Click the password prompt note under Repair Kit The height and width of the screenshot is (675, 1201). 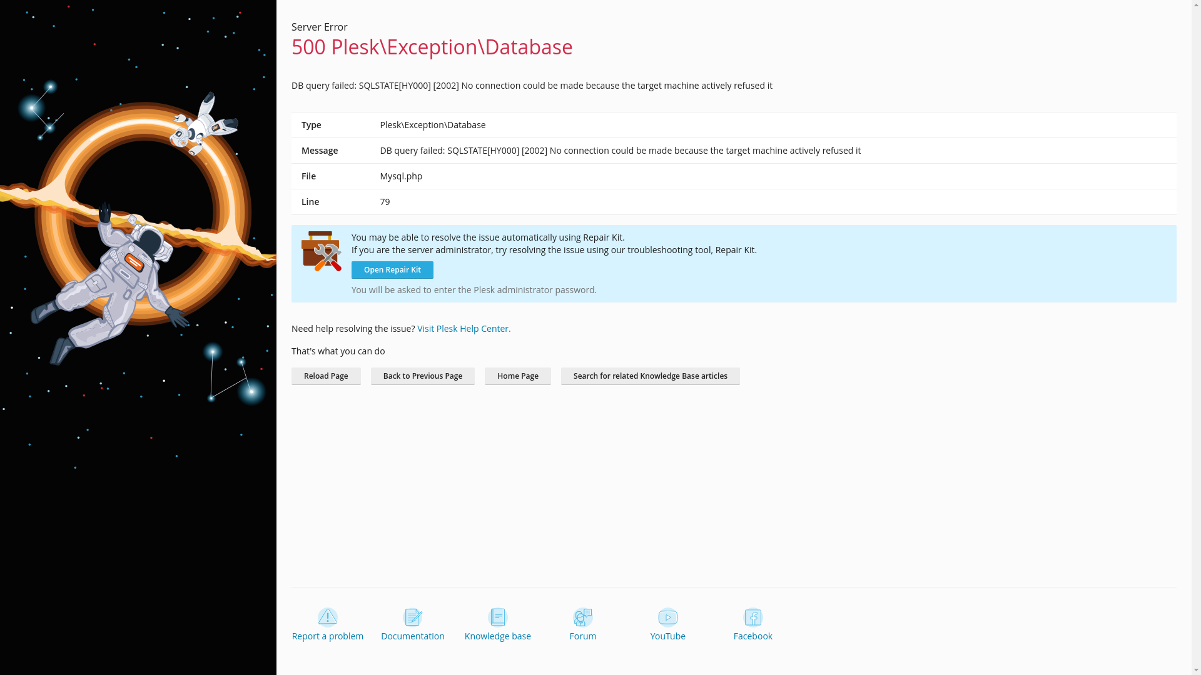pyautogui.click(x=474, y=290)
